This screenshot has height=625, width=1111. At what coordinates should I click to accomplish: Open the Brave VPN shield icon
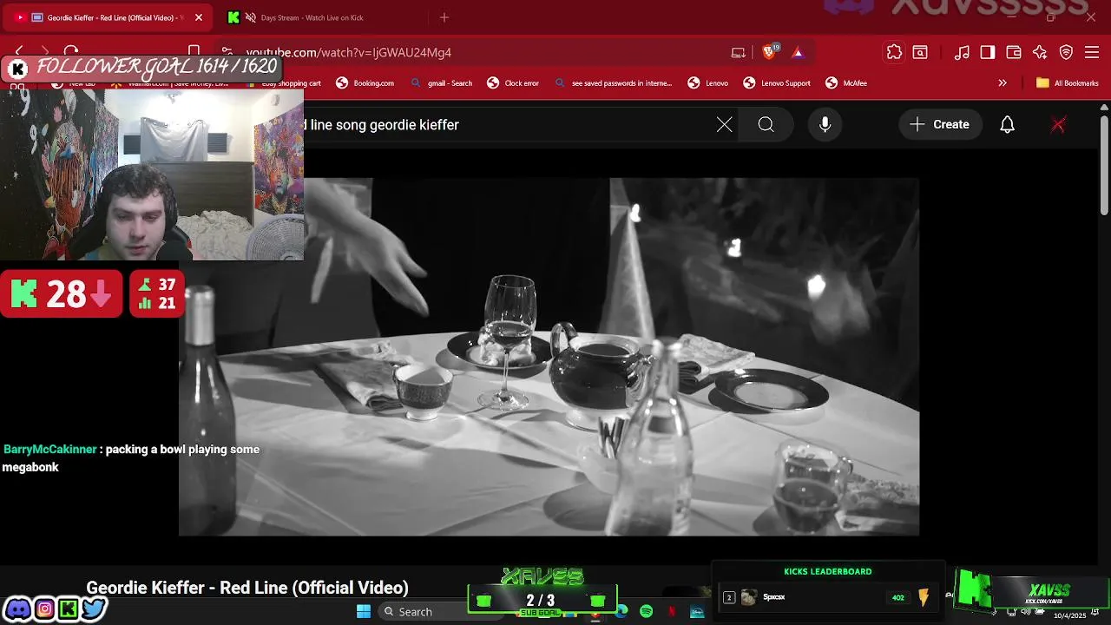pos(1066,52)
